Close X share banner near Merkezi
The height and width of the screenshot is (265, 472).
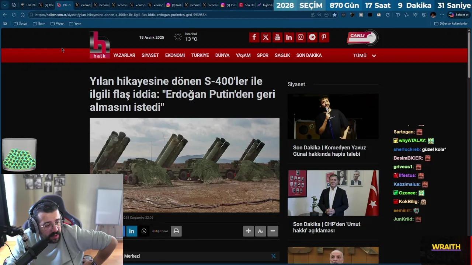pyautogui.click(x=273, y=256)
